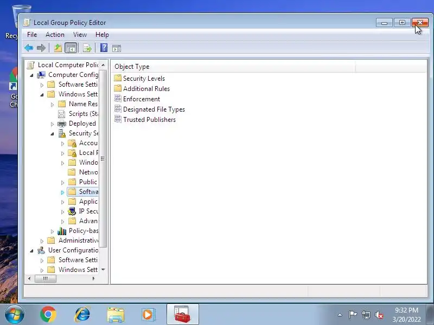Launch Google Chrome from the taskbar
Screen dimensions: 434x325
pos(48,315)
